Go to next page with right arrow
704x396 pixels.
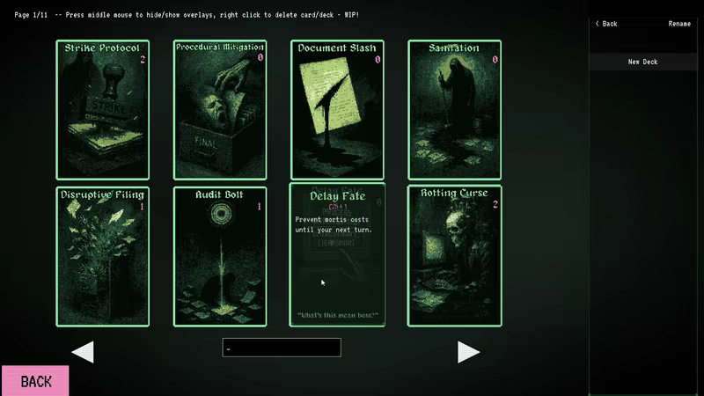click(x=469, y=352)
